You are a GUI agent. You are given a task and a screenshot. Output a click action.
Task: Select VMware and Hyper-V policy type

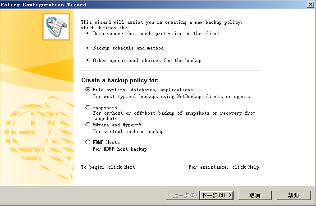click(x=87, y=125)
